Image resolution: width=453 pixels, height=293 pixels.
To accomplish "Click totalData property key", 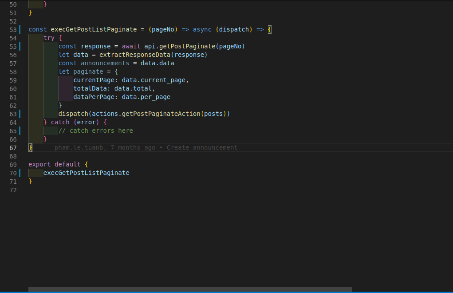I will pos(90,88).
